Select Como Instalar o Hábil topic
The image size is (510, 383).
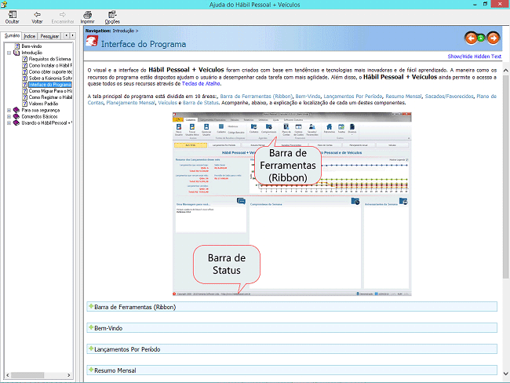pos(50,65)
